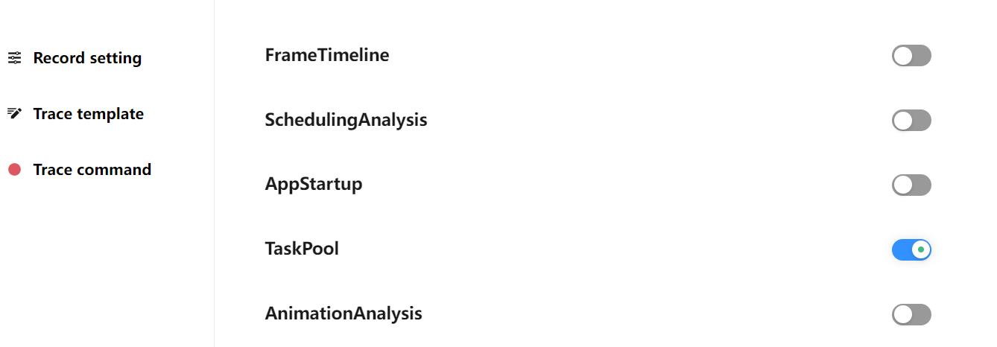Go to the Trace command section

(92, 170)
